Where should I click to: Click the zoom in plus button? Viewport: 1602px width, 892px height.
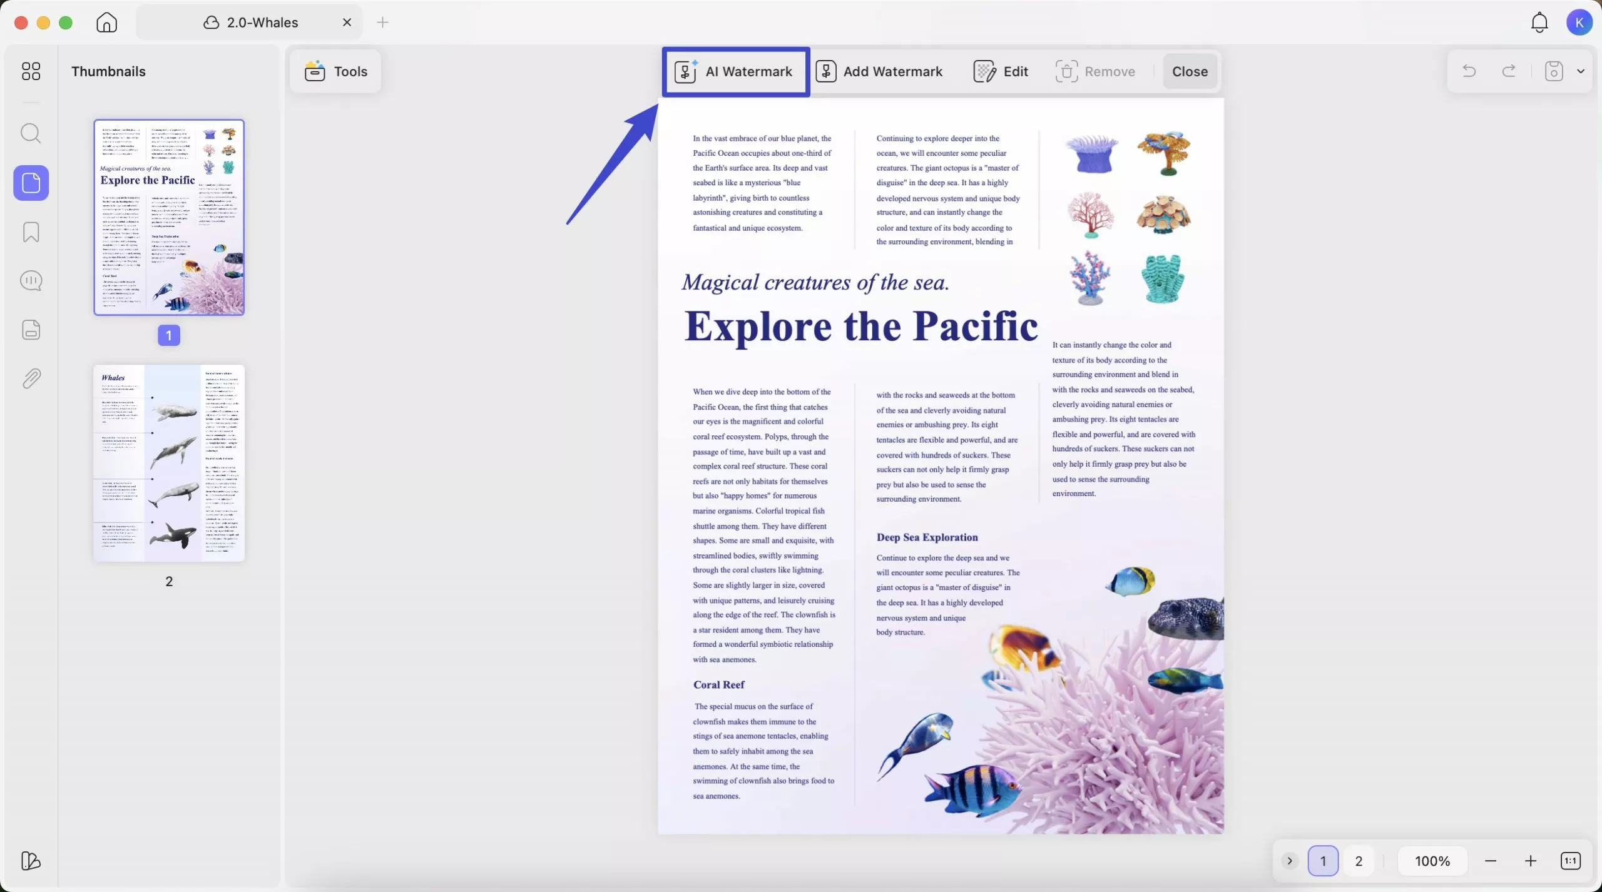(x=1530, y=861)
